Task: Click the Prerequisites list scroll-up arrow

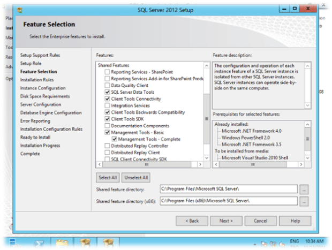Action: pyautogui.click(x=307, y=124)
